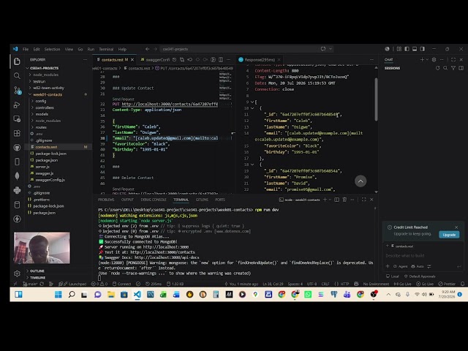468x351 pixels.
Task: Open the chat settings gear icon
Action: [434, 60]
